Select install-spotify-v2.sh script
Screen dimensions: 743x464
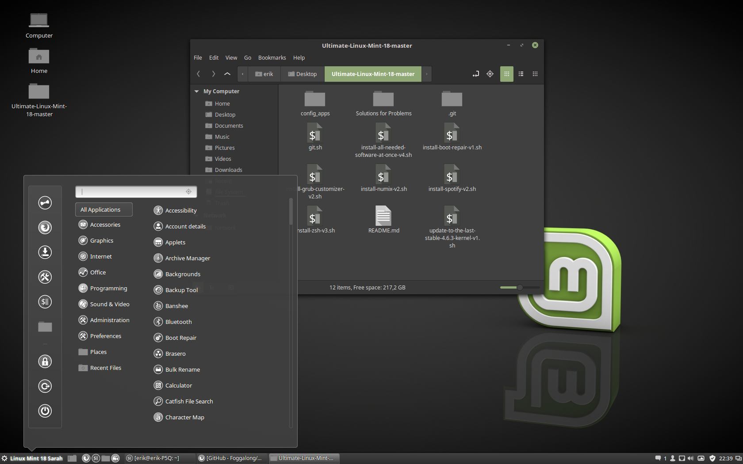(452, 178)
